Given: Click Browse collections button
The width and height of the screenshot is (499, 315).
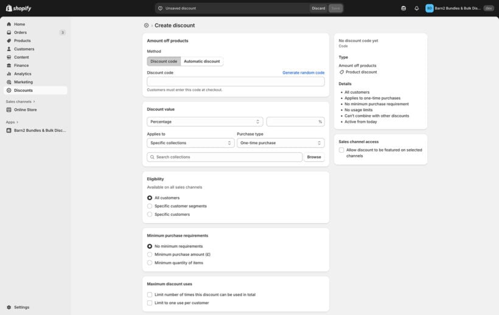Looking at the screenshot, I should pos(314,157).
